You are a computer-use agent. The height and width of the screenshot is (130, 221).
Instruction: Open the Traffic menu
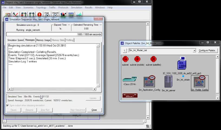pyautogui.click(x=52, y=8)
